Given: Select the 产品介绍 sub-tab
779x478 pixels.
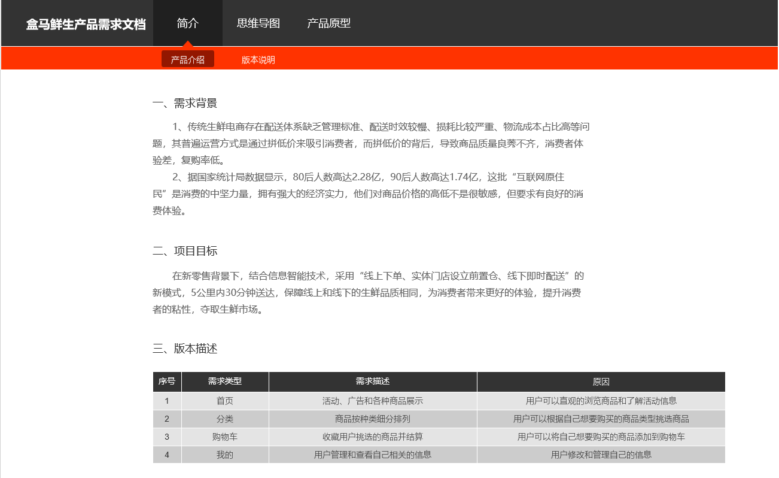Looking at the screenshot, I should tap(188, 59).
